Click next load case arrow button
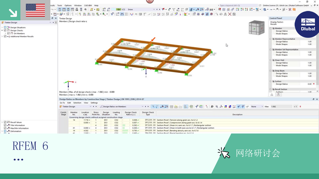The image size is (319, 179). pyautogui.click(x=159, y=10)
